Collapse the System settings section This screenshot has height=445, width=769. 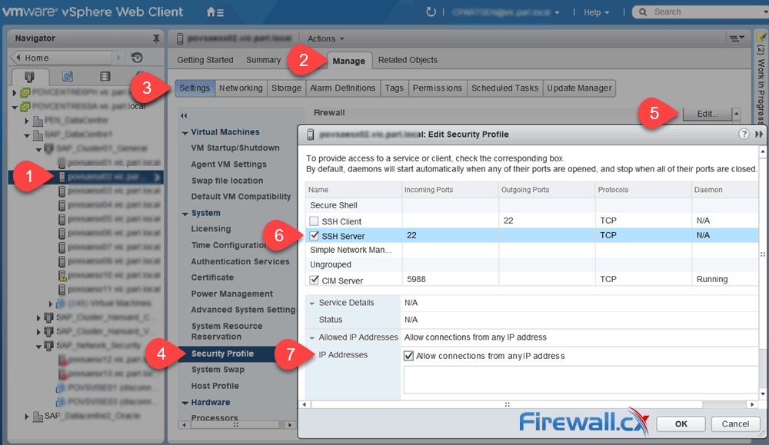(x=185, y=214)
